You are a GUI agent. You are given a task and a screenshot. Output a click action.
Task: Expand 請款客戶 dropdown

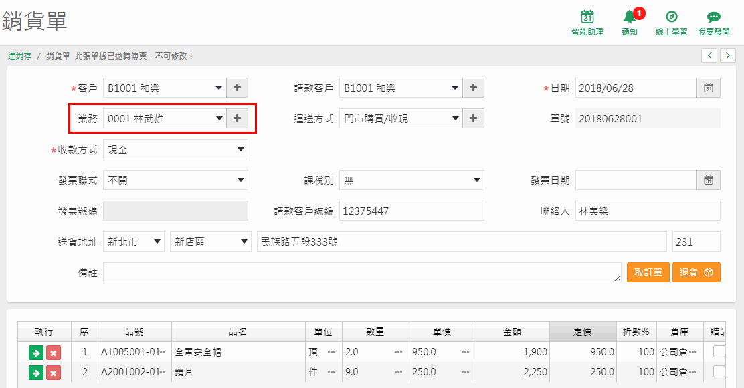(401, 88)
